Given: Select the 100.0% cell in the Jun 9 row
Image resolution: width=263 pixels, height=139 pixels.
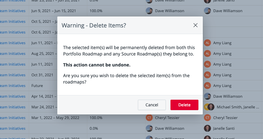Looking at the screenshot, I should tap(116, 11).
